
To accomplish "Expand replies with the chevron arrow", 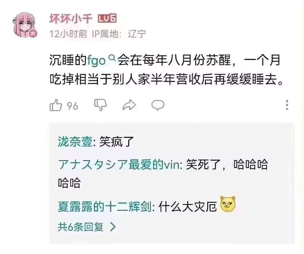I will pos(113,227).
